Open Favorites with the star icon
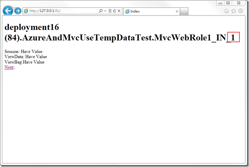Screen dimensions: 249x167 [x=233, y=11]
